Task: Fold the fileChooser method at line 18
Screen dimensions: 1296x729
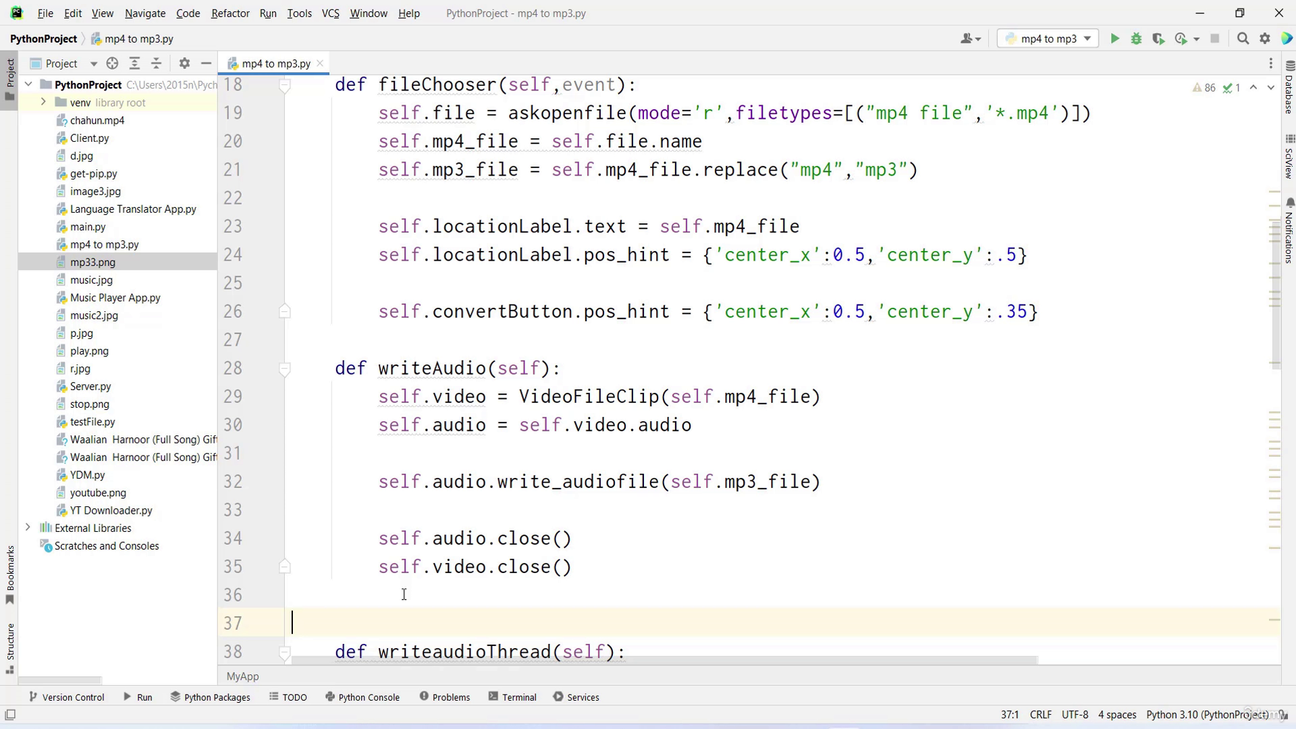Action: pyautogui.click(x=285, y=85)
